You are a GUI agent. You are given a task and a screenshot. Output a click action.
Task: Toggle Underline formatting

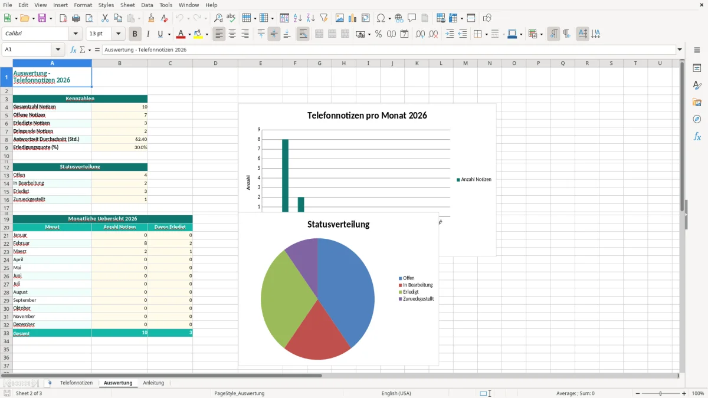click(160, 34)
